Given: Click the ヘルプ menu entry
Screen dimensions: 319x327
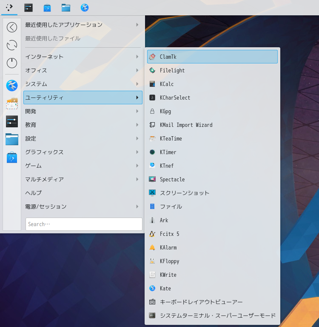Looking at the screenshot, I should [x=83, y=193].
